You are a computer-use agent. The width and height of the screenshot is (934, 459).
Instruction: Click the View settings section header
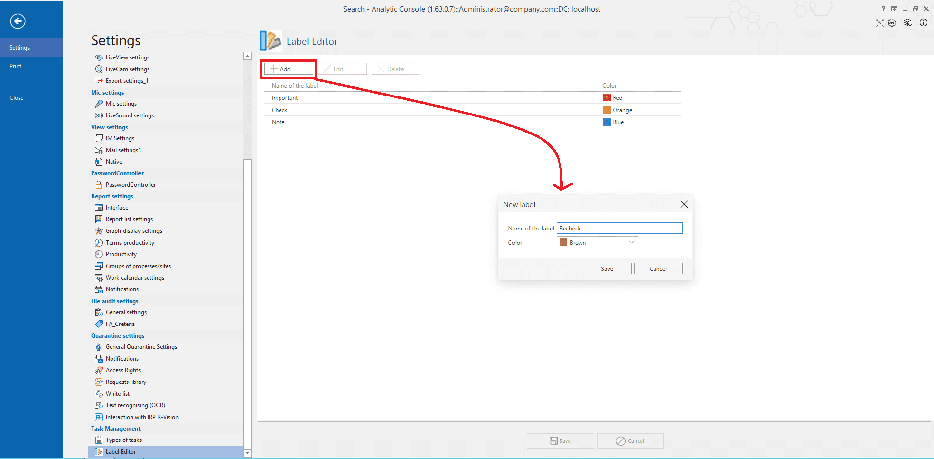(110, 127)
